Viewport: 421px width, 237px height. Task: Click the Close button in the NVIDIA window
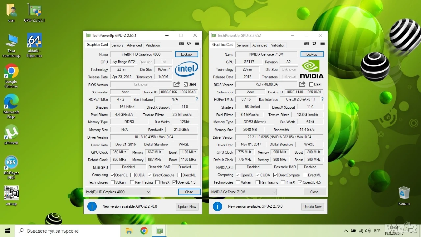tap(314, 192)
